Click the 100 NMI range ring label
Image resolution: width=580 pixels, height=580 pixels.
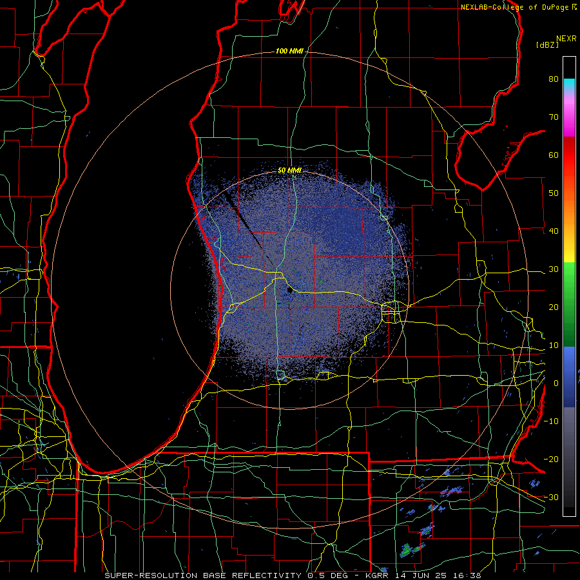pos(289,51)
